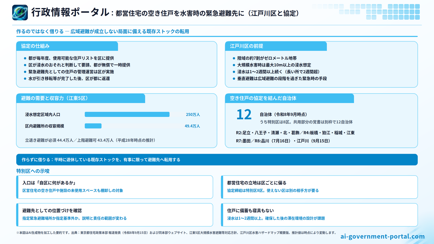Click the 浸水想定区域内人口 bar
Viewport: 434px width, 244px height.
127,115
